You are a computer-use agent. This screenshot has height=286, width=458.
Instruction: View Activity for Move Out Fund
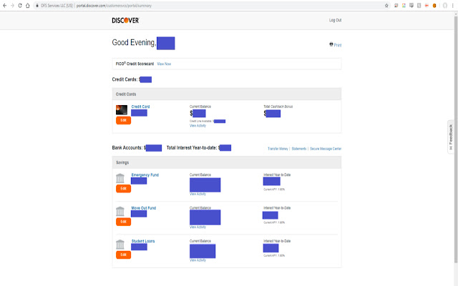tap(198, 227)
